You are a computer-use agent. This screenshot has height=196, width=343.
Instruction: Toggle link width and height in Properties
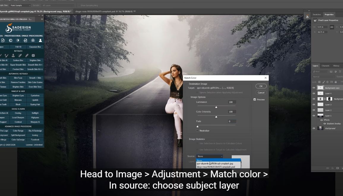click(x=332, y=27)
